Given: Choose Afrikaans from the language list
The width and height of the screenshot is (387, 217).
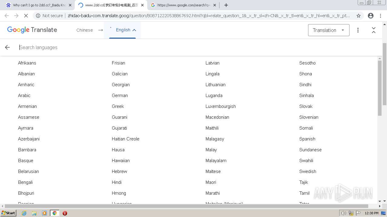Looking at the screenshot, I should 27,63.
